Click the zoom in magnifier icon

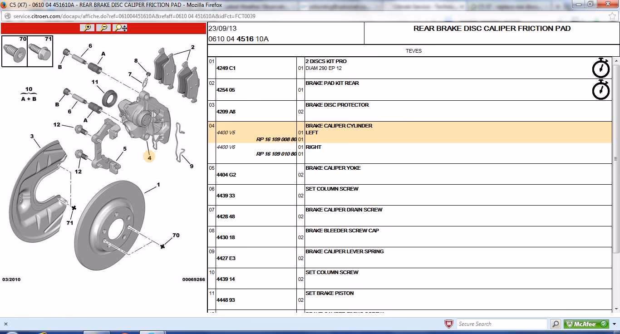(x=87, y=28)
